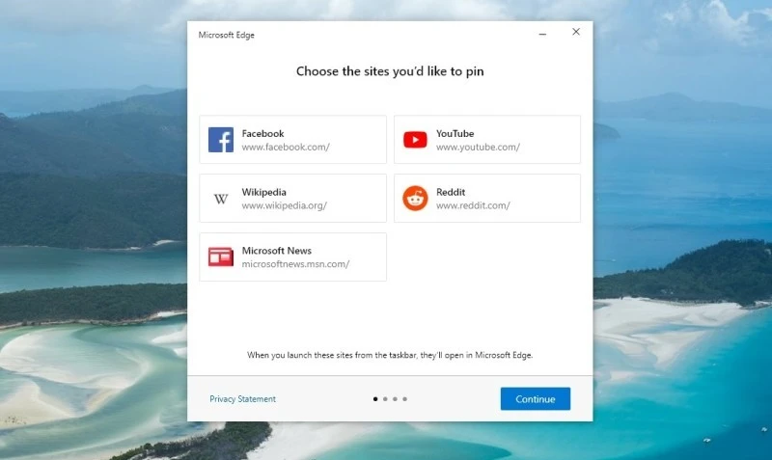This screenshot has width=772, height=460.
Task: Select the microsoftnews.msn.com/ URL text
Action: point(295,264)
